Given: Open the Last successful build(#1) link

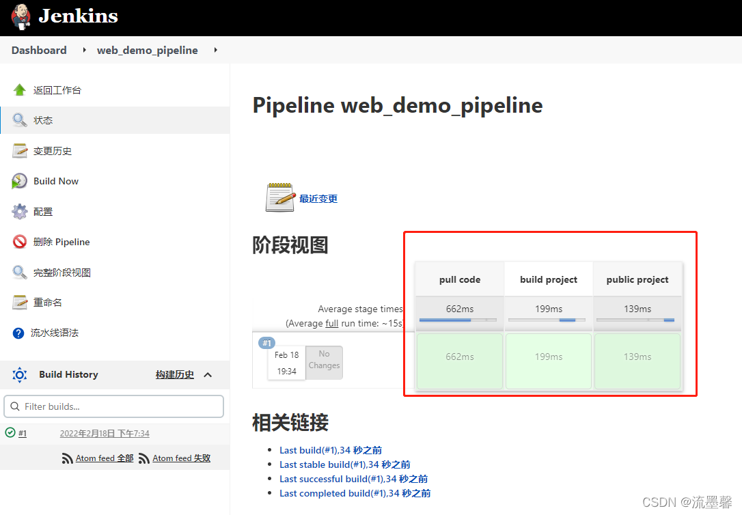Looking at the screenshot, I should 353,479.
